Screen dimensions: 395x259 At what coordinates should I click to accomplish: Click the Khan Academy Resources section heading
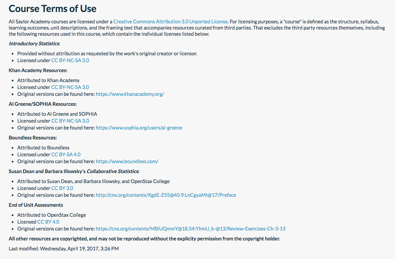38,70
